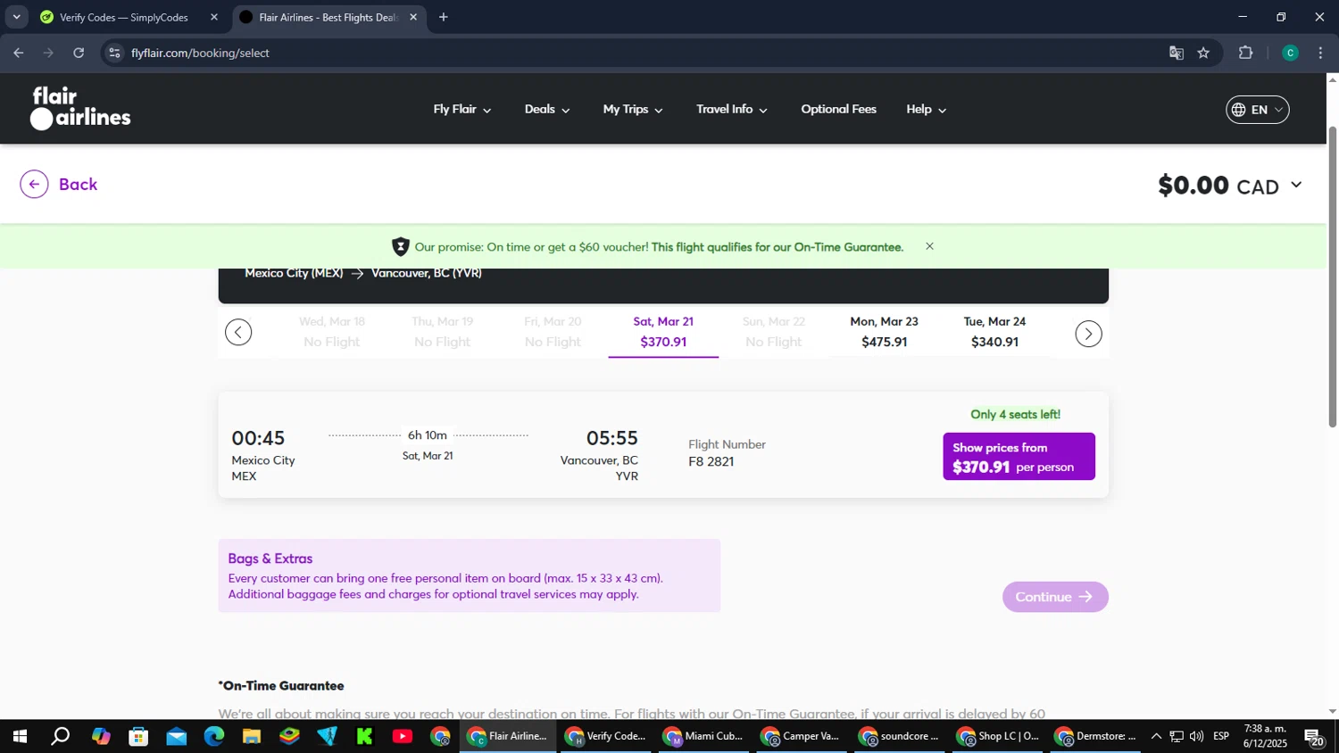Open the tab search dropdown arrow

coord(16,17)
